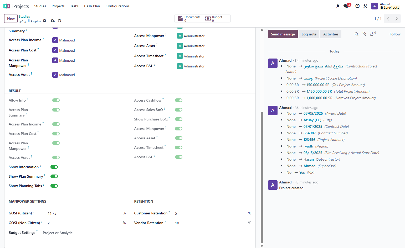This screenshot has width=405, height=248.
Task: Open the Cash Plan menu
Action: [92, 6]
